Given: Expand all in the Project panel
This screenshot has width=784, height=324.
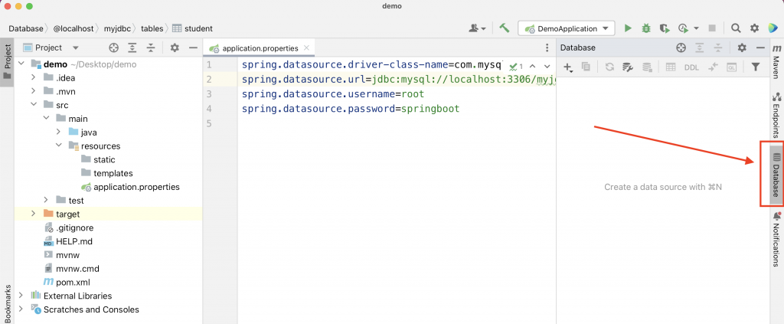Looking at the screenshot, I should tap(132, 47).
